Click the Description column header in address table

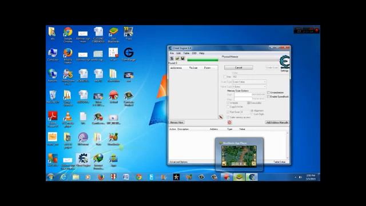click(183, 129)
